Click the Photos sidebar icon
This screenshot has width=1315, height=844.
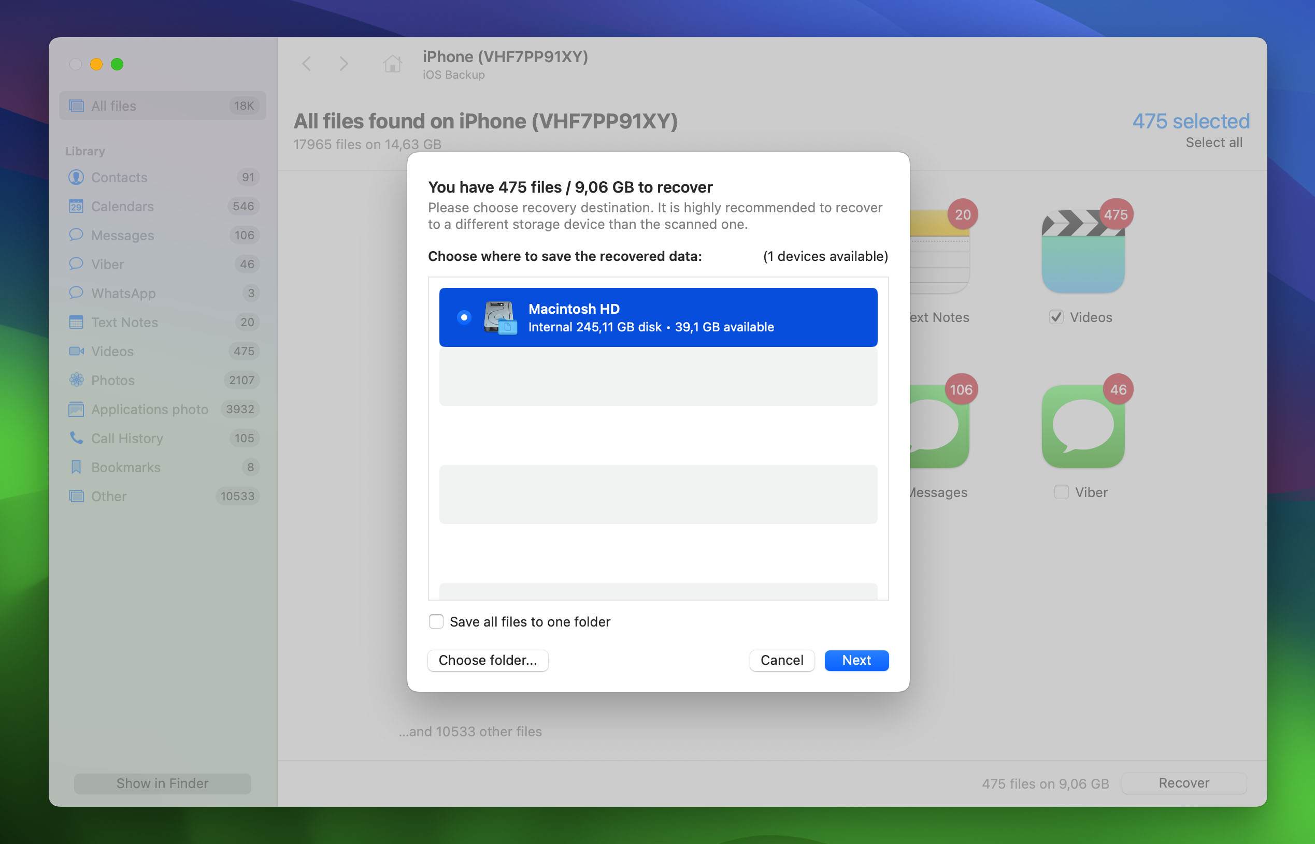[x=76, y=380]
